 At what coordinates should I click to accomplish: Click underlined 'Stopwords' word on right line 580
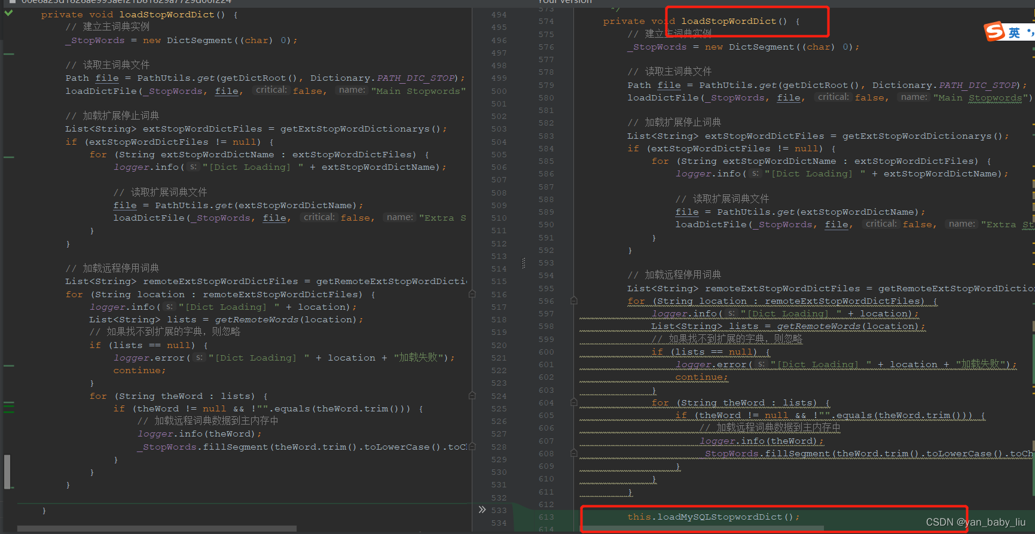pyautogui.click(x=995, y=97)
